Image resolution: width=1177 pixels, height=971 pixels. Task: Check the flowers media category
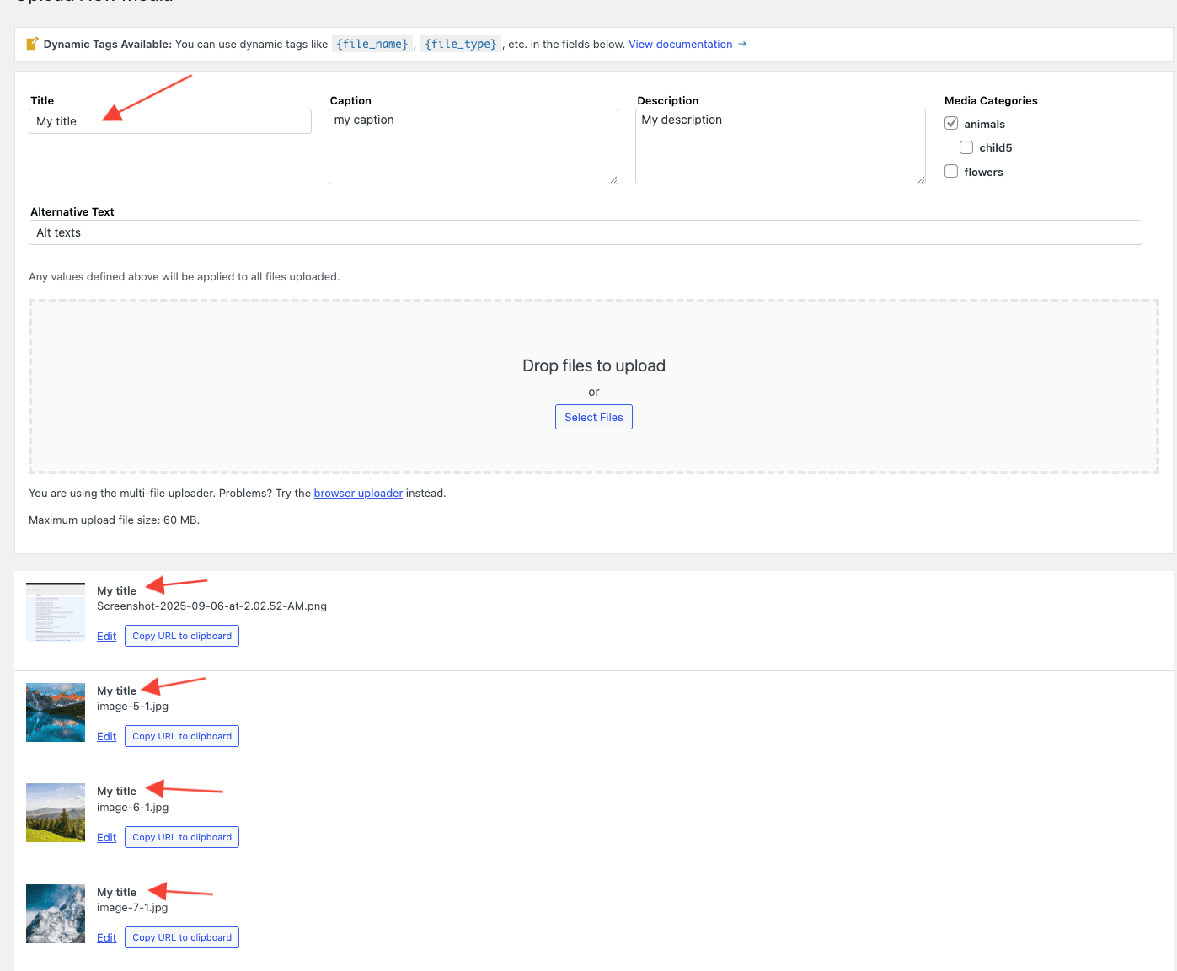pos(951,172)
